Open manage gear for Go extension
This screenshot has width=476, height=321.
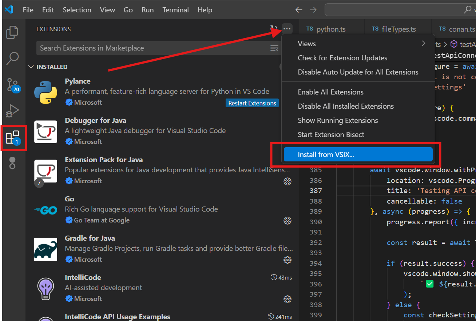287,220
